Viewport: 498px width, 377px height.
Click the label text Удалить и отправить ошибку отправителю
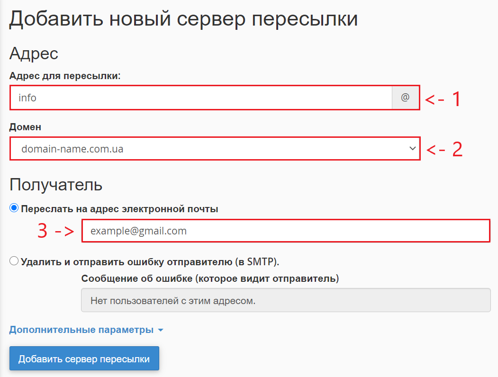(150, 261)
